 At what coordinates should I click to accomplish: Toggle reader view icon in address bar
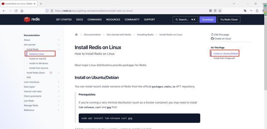coord(215,11)
